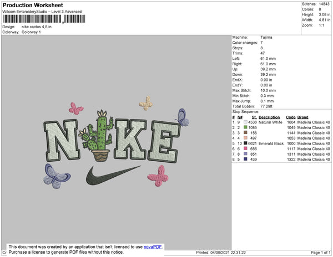Click the max stitch value 10.0 mm
The image size is (333, 257).
point(268,90)
